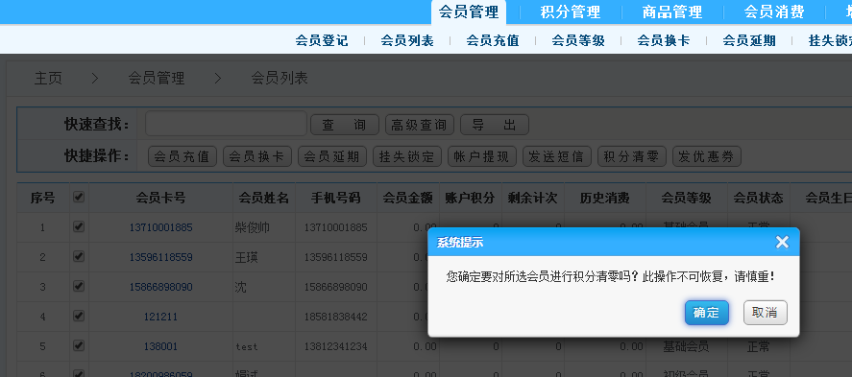Close the 系统提示 dialog with X icon

coord(781,242)
